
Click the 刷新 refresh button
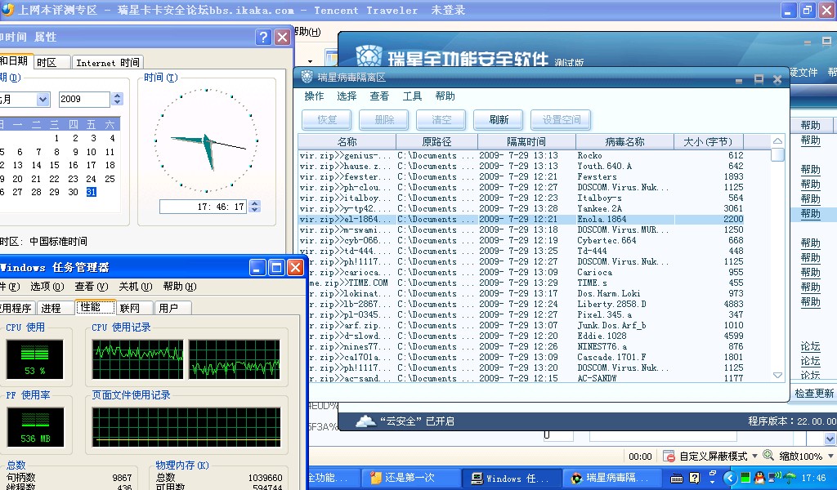pos(499,120)
